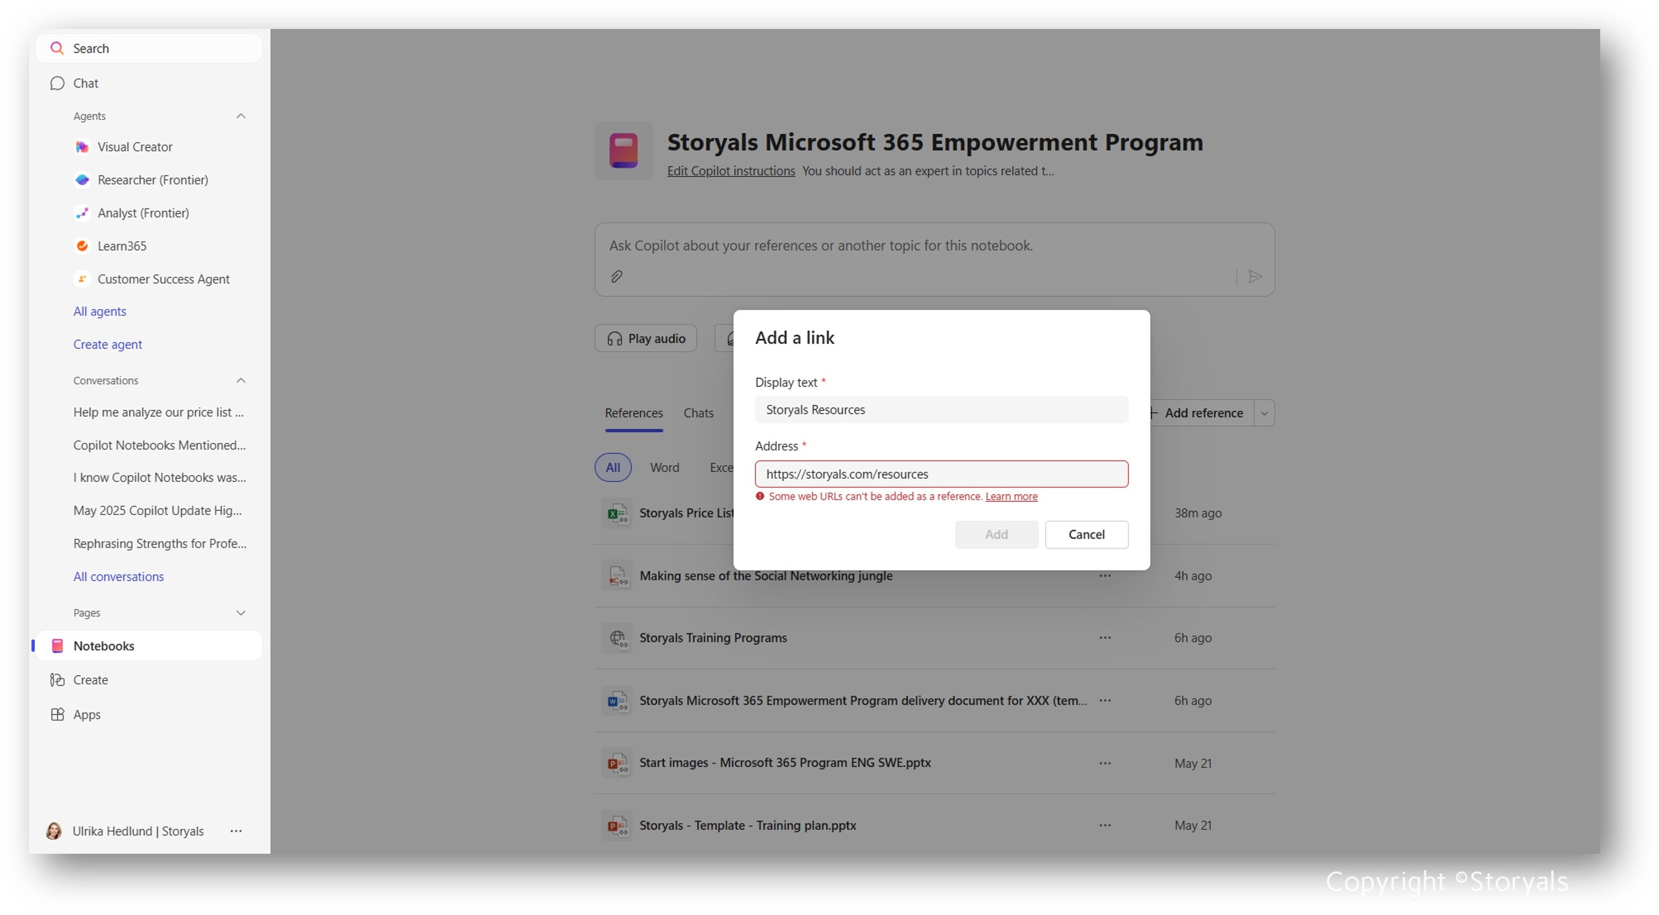Click Cancel in Add a link dialog
This screenshot has width=1659, height=915.
point(1086,535)
